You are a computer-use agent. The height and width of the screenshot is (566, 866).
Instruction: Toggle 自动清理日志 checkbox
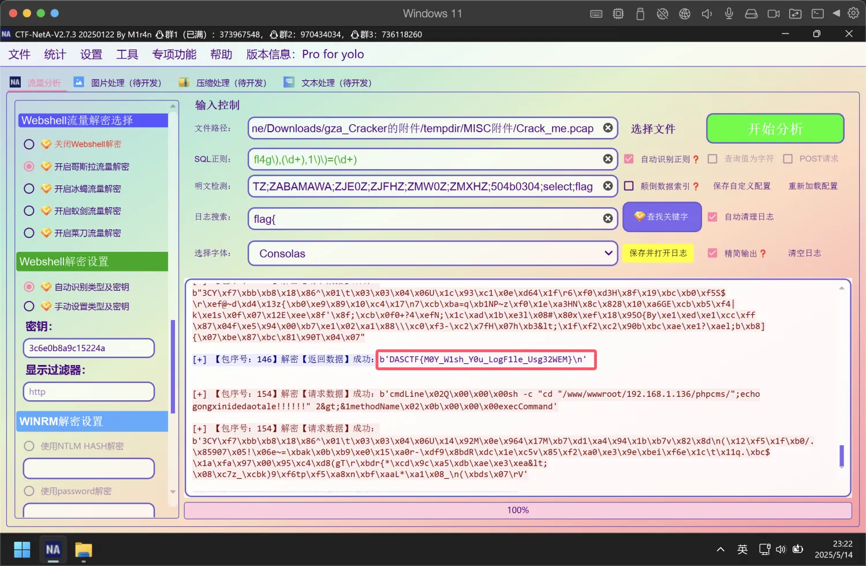tap(712, 217)
